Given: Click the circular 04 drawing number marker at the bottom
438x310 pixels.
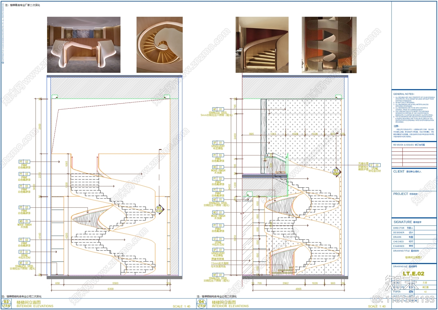Looking at the screenshot, I should 201,303.
